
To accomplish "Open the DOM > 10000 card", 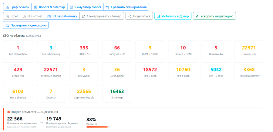I will (150, 50).
